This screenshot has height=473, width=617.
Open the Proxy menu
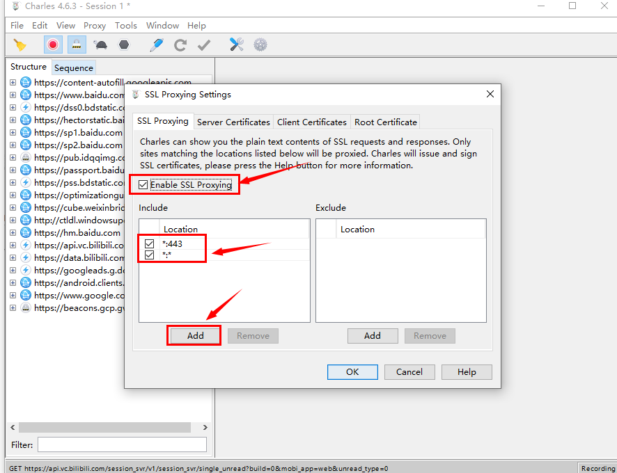click(x=95, y=26)
